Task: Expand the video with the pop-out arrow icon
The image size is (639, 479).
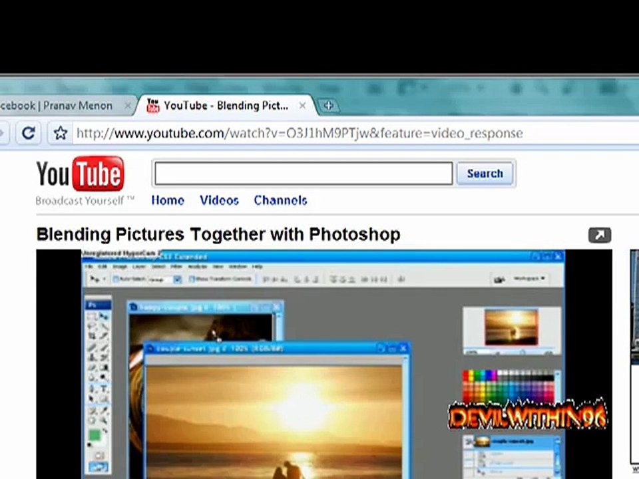Action: pyautogui.click(x=600, y=235)
